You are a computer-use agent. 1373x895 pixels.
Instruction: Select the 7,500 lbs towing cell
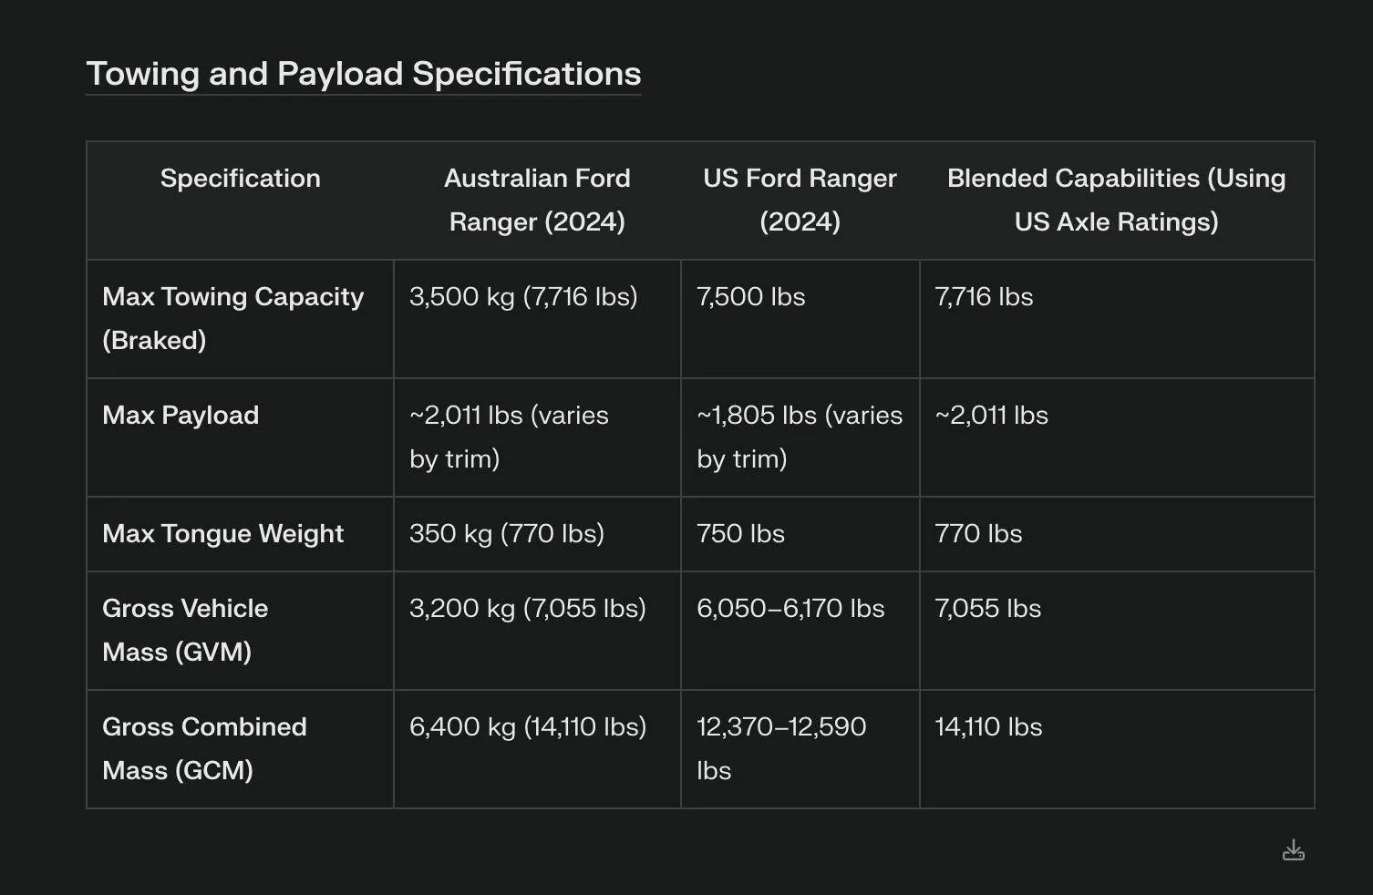pos(751,297)
